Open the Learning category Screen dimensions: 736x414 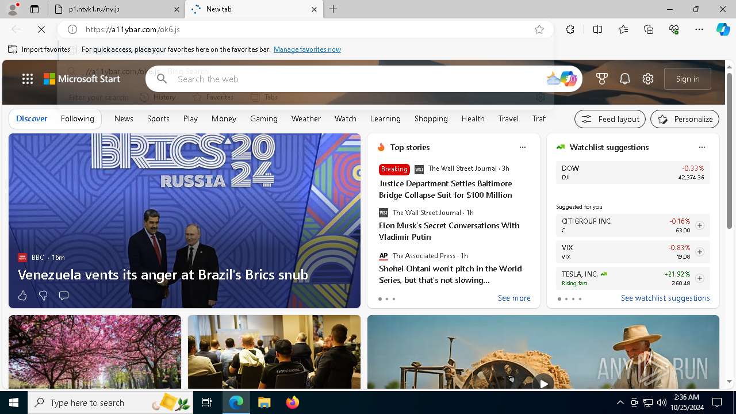[385, 118]
